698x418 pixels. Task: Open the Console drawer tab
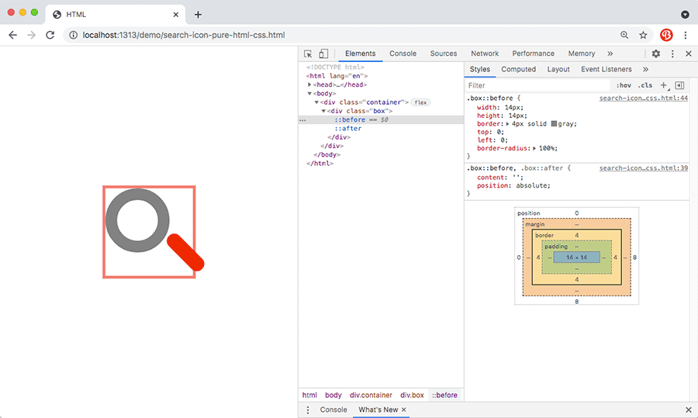[x=333, y=410]
